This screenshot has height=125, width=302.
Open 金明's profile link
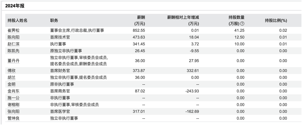tap(12, 84)
